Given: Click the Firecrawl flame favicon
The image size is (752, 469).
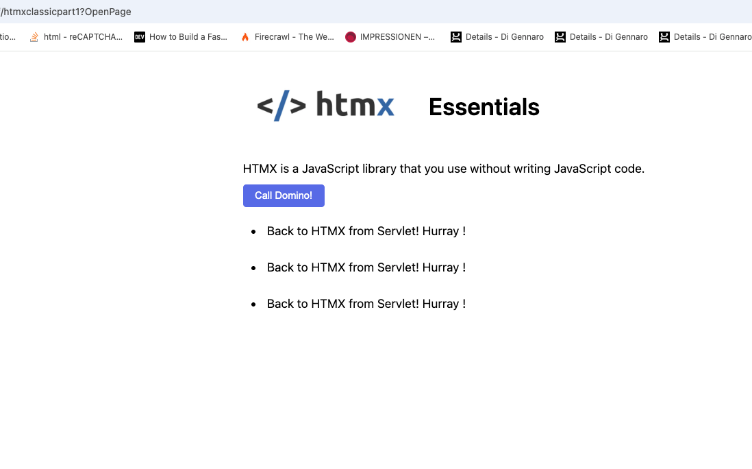Looking at the screenshot, I should click(x=245, y=37).
